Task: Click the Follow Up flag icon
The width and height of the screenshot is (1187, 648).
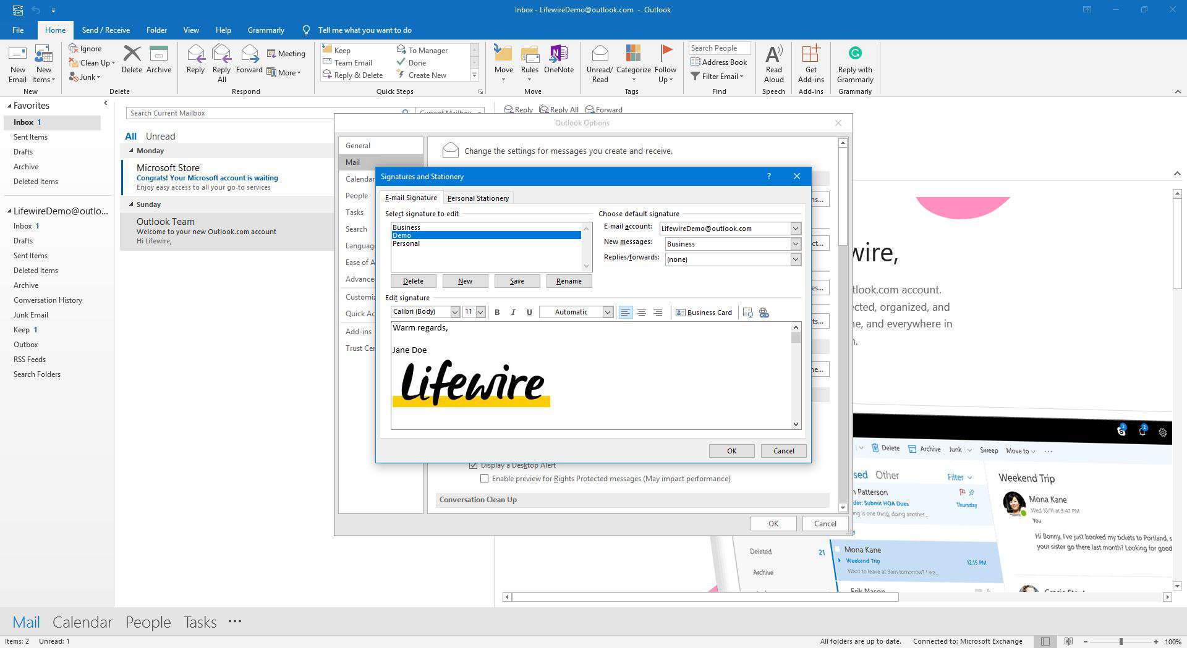Action: point(665,64)
